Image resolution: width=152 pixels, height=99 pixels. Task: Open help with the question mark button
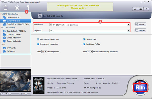pos(146,9)
